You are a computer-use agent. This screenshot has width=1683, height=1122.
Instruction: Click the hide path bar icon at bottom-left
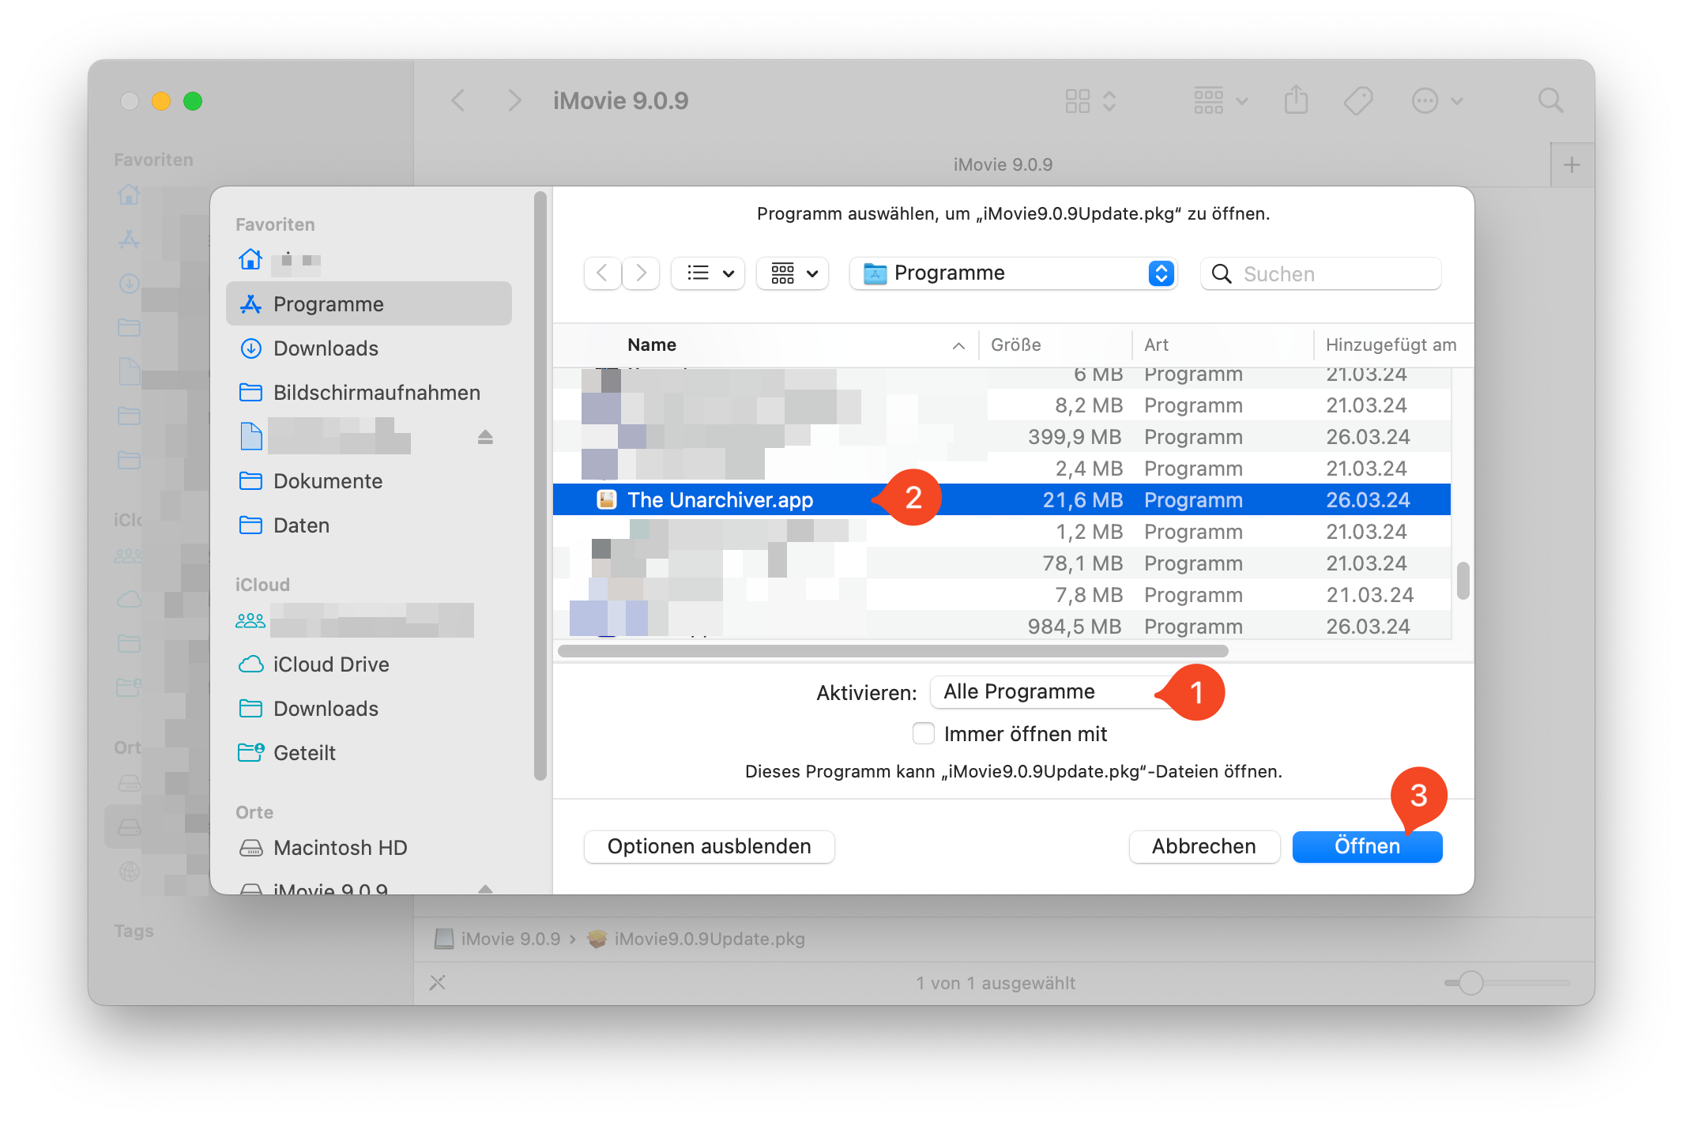[438, 982]
